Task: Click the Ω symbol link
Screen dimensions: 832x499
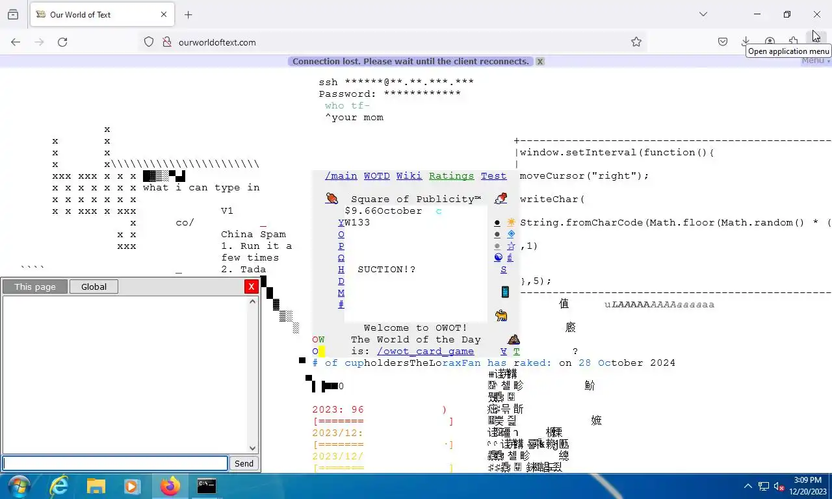Action: point(341,257)
